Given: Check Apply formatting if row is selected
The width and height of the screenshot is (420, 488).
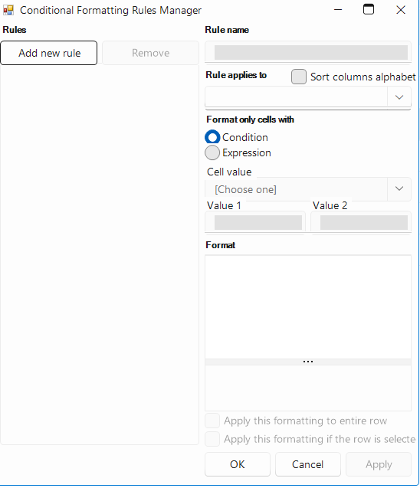Looking at the screenshot, I should click(x=212, y=439).
